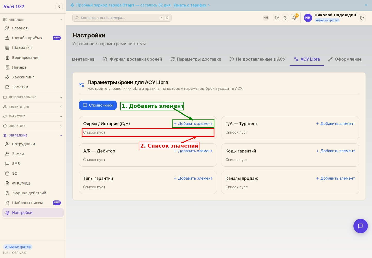
Task: Open the chat support bubble button
Action: tap(361, 226)
